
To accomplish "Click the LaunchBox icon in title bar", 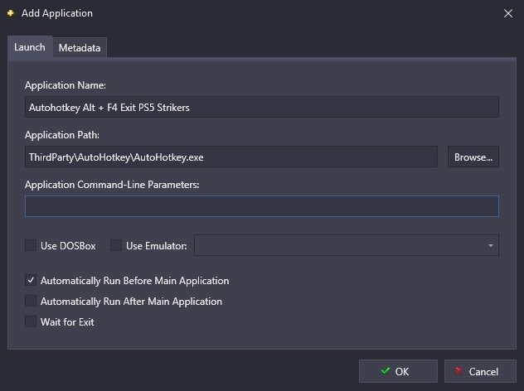I will pos(11,13).
